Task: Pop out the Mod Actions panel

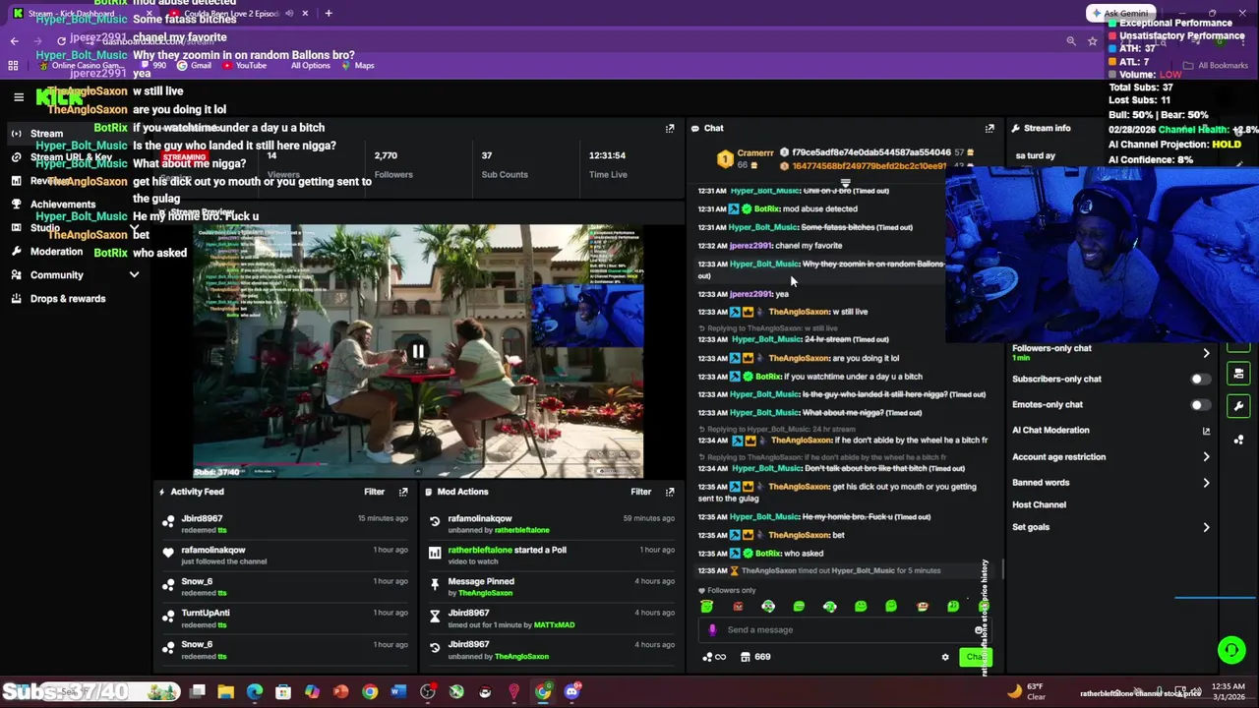Action: [670, 492]
